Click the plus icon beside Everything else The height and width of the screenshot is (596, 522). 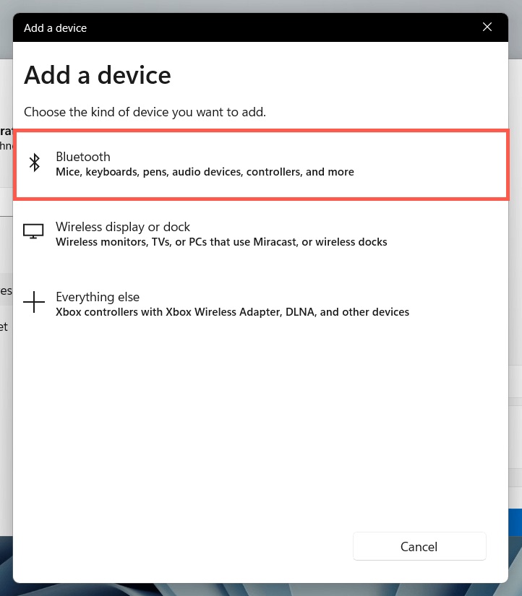pos(34,303)
